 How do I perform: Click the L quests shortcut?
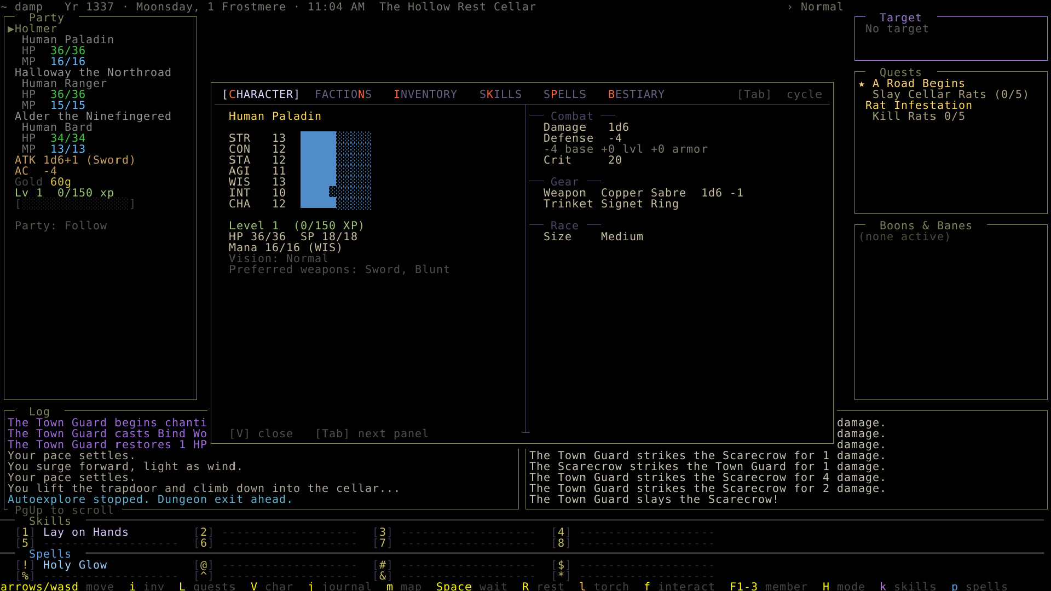207,586
